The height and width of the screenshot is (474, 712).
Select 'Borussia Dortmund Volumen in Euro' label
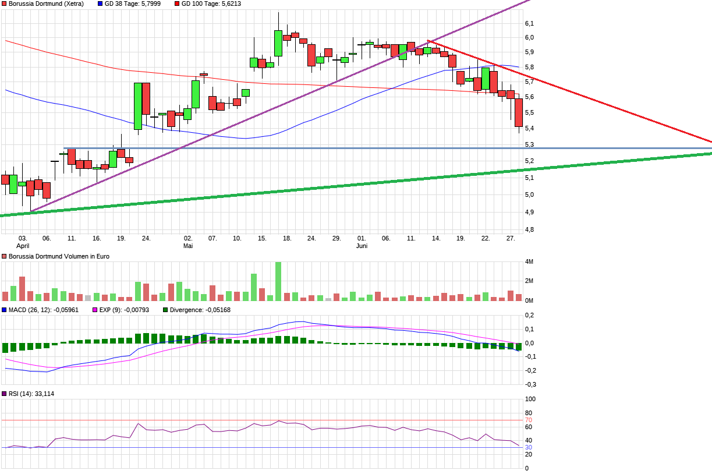pyautogui.click(x=59, y=256)
